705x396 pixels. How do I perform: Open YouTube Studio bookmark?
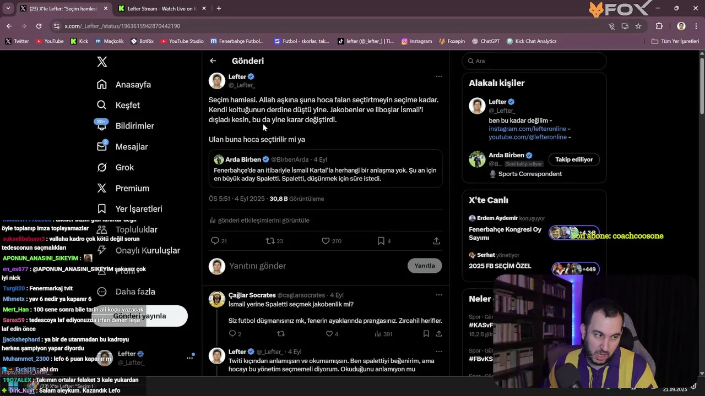[x=182, y=41]
